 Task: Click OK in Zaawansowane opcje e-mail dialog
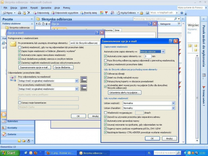click(x=152, y=138)
